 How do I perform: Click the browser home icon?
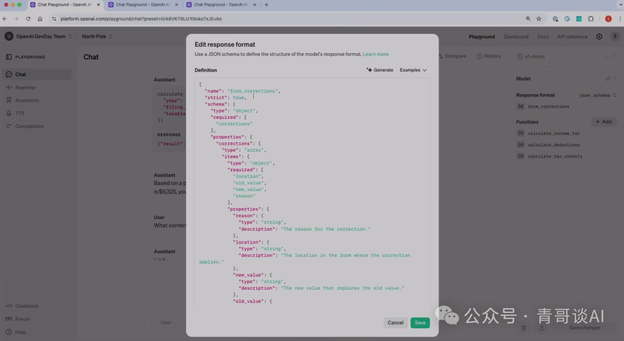pyautogui.click(x=40, y=18)
